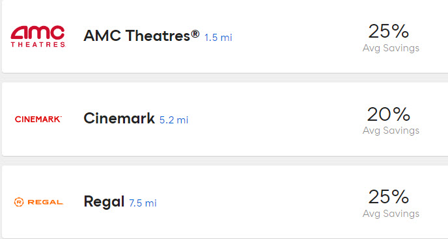This screenshot has width=448, height=239.
Task: Click Avg Savings label in Regal card
Action: [x=391, y=214]
